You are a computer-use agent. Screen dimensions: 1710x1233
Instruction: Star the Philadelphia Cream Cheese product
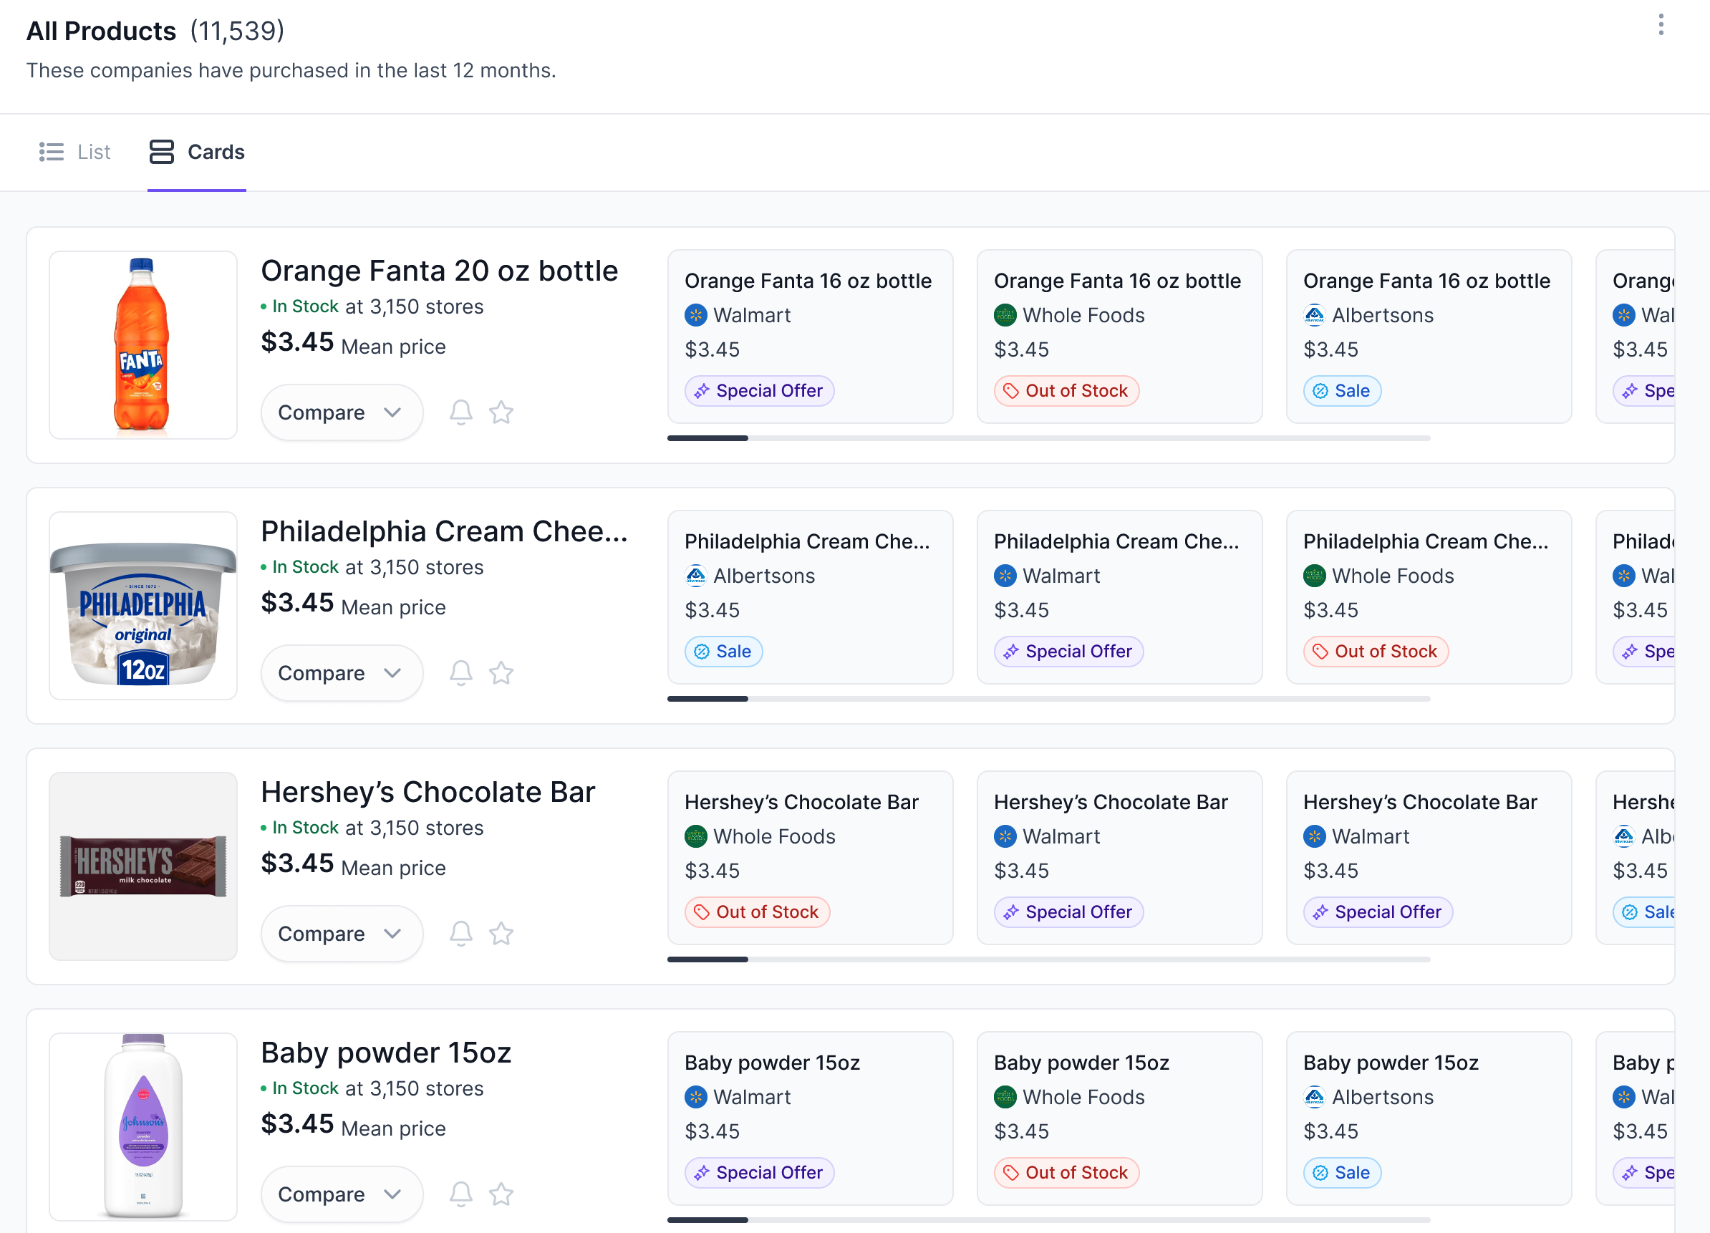point(501,672)
